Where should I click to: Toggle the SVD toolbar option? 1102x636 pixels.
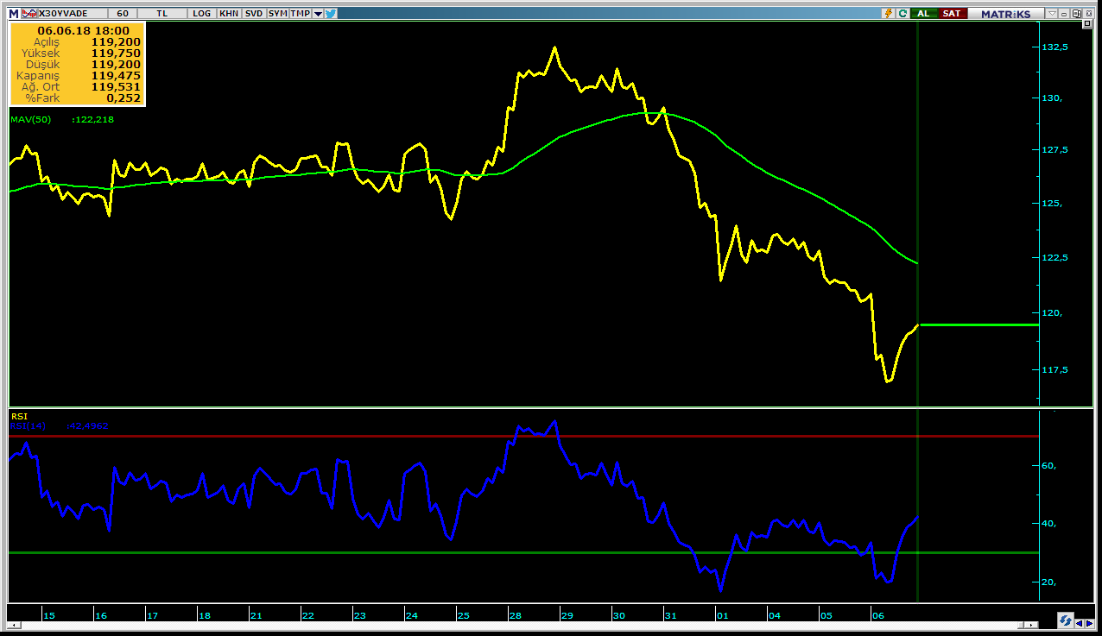coord(254,13)
